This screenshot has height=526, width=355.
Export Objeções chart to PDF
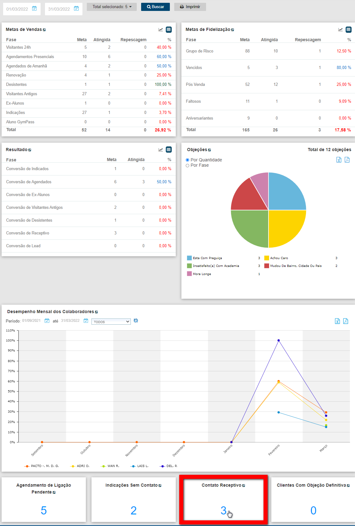(x=347, y=160)
